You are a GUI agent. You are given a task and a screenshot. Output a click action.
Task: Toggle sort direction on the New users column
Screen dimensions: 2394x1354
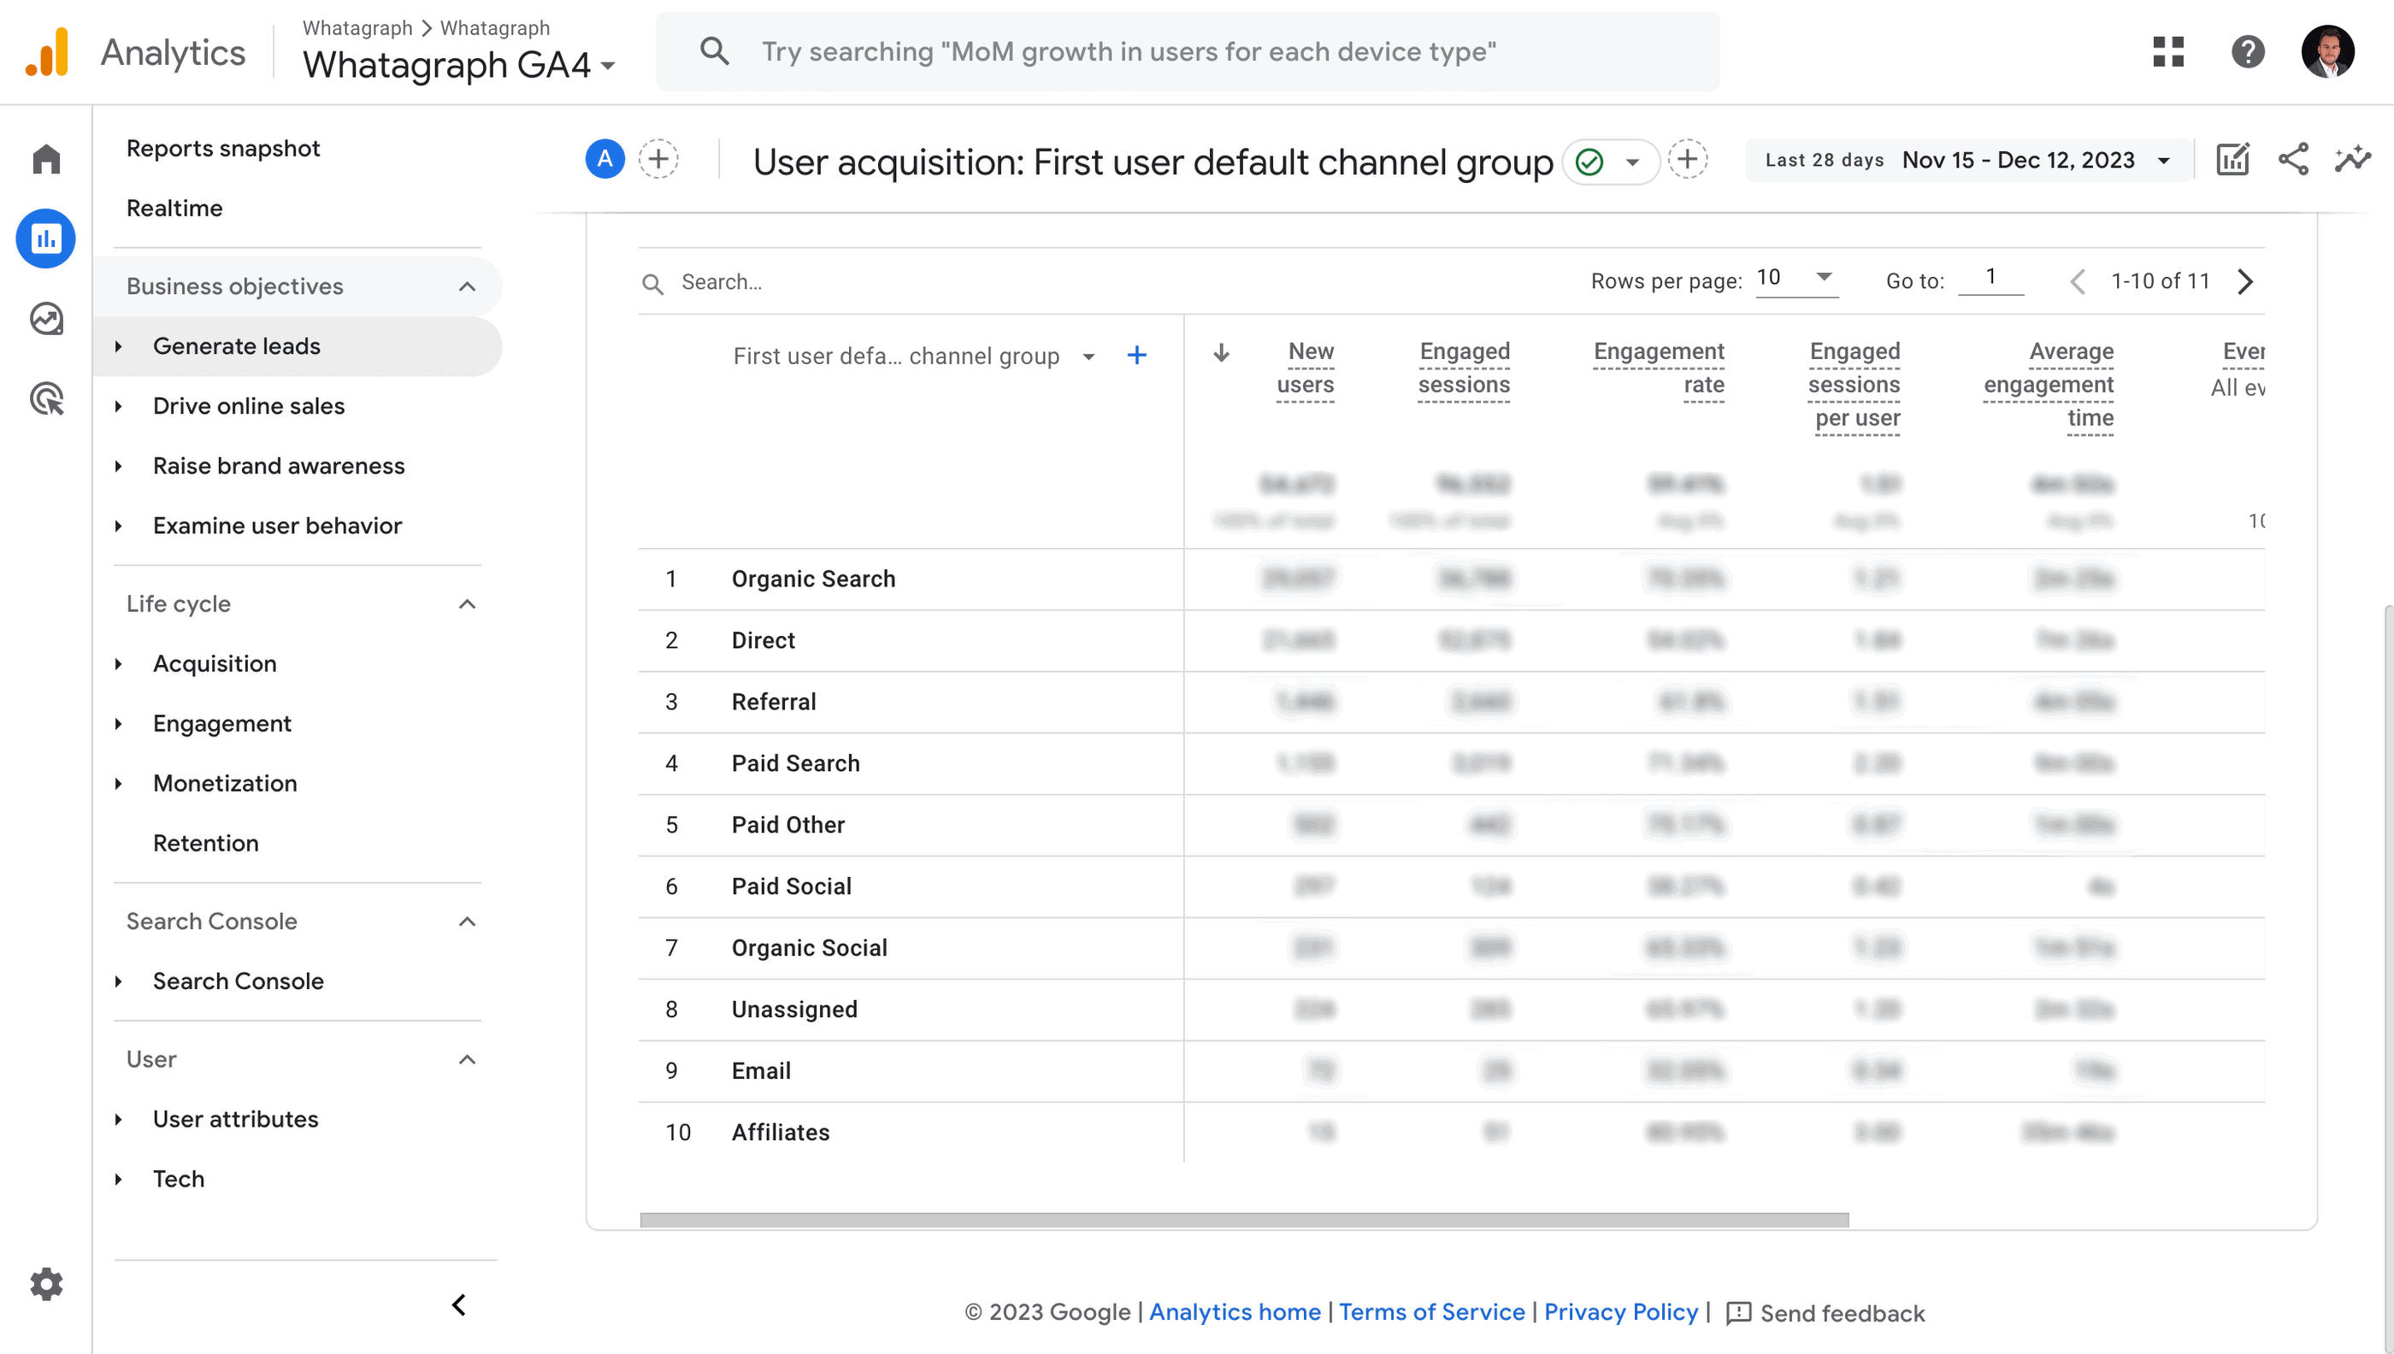[x=1221, y=354]
